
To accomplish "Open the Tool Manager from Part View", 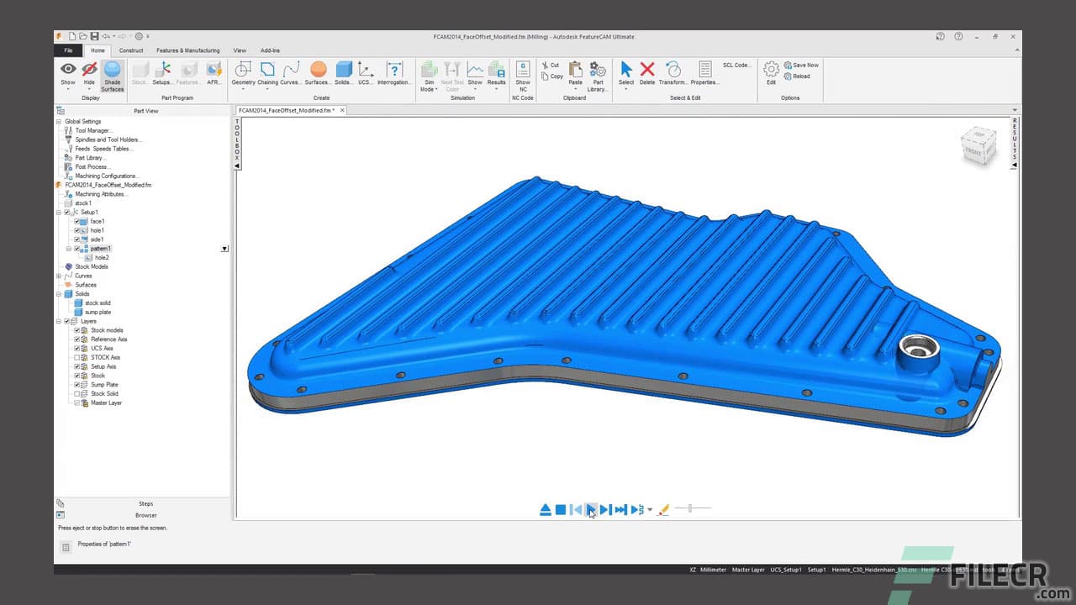I will (x=93, y=130).
